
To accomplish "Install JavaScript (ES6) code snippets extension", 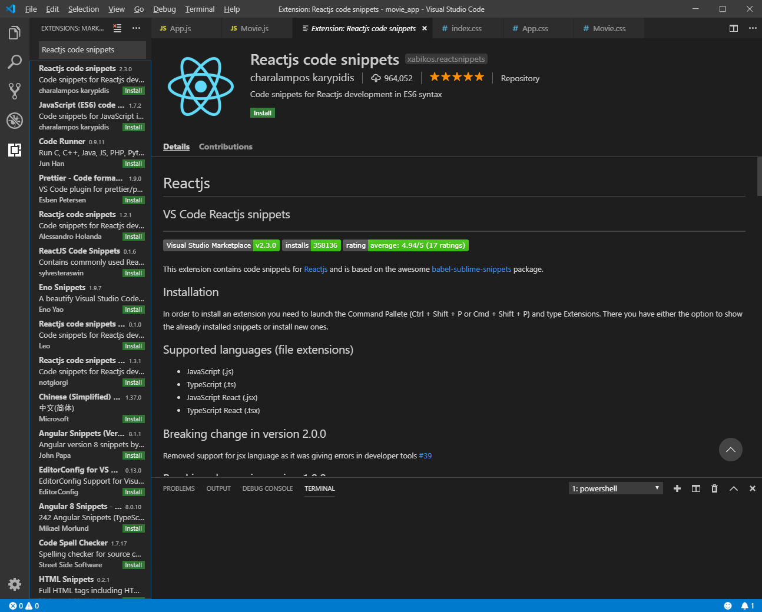I will [133, 127].
